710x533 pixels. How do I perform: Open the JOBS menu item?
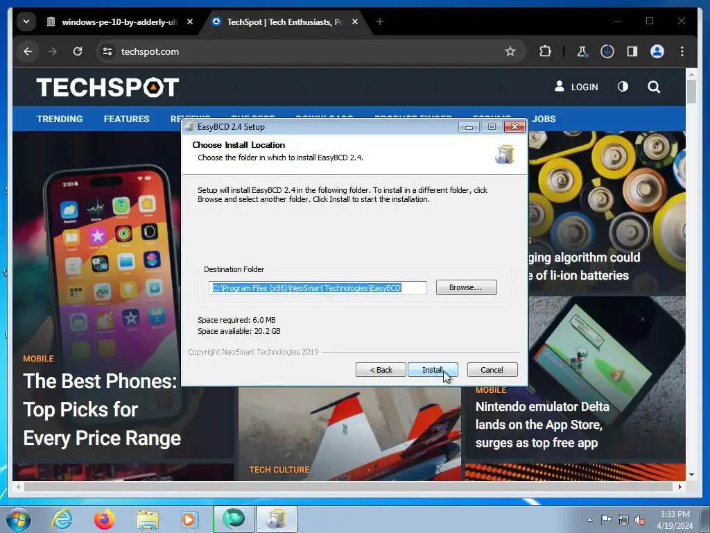(x=544, y=119)
